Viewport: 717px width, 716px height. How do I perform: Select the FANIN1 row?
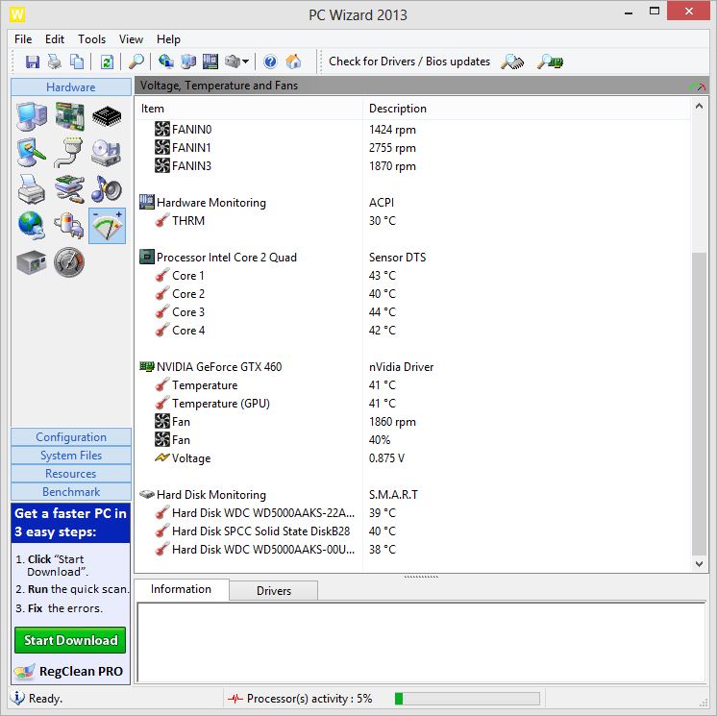click(412, 148)
